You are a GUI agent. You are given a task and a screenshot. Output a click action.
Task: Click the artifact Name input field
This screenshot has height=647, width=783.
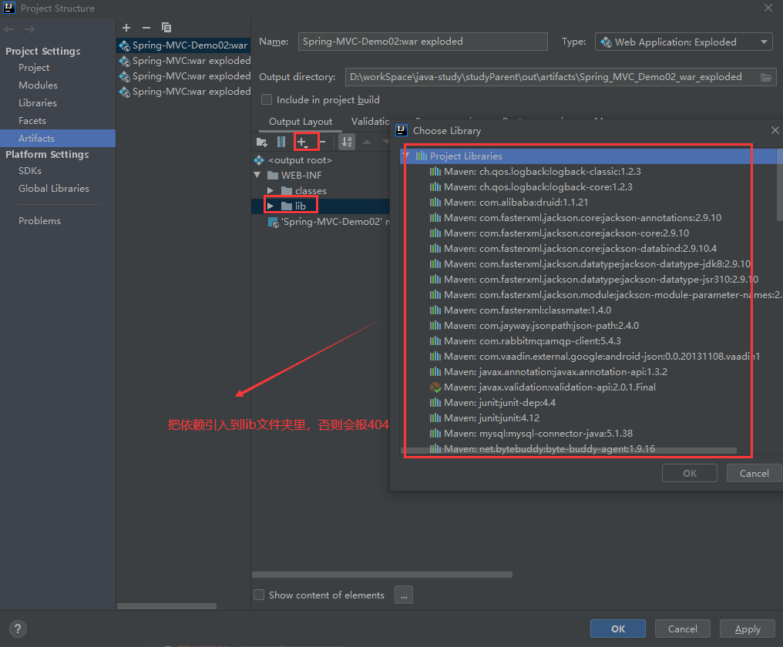tap(423, 42)
